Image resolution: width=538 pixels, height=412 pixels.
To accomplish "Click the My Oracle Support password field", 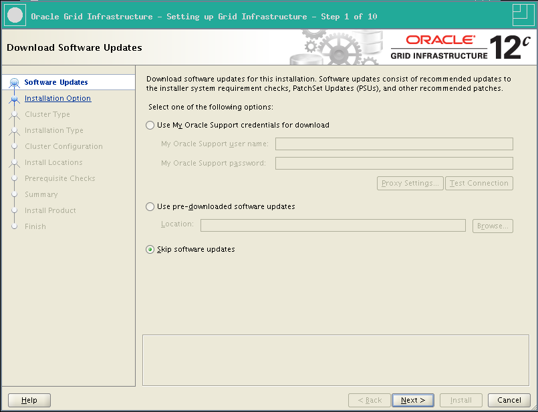I will tap(394, 163).
